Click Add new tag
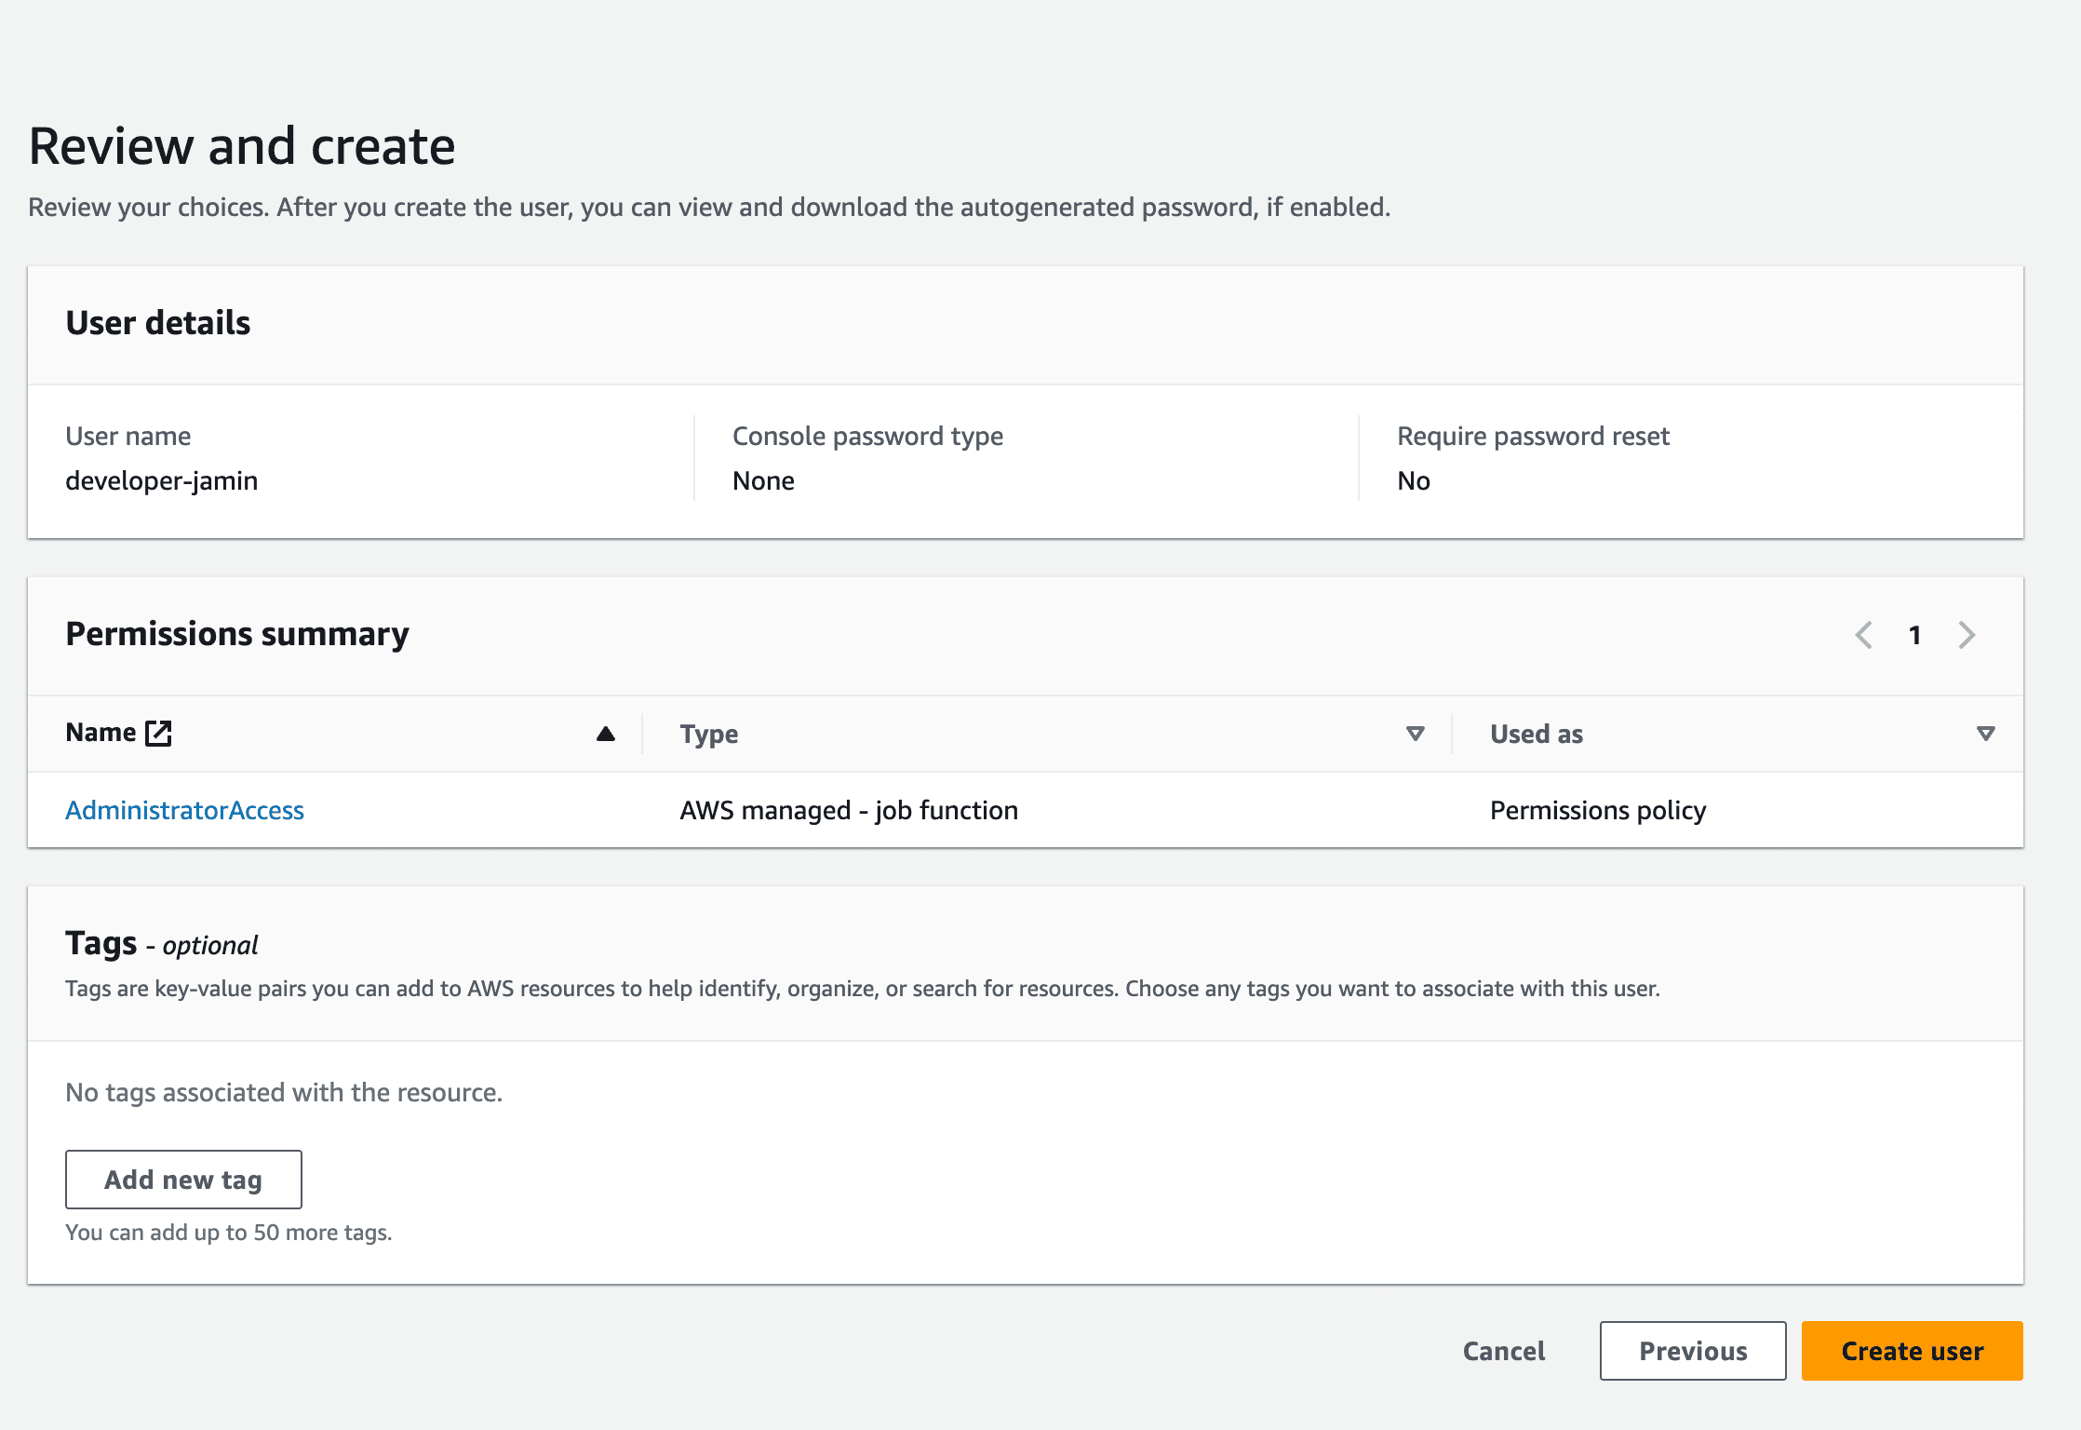 pyautogui.click(x=183, y=1179)
